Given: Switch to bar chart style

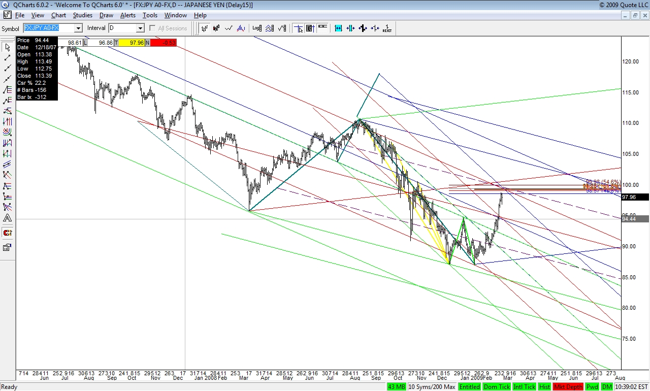Looking at the screenshot, I should 205,28.
